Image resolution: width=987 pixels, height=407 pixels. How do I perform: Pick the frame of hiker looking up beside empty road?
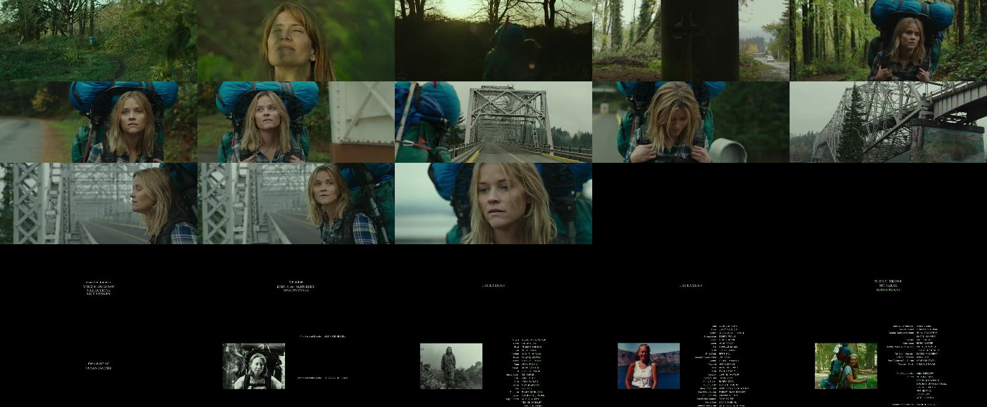[99, 122]
